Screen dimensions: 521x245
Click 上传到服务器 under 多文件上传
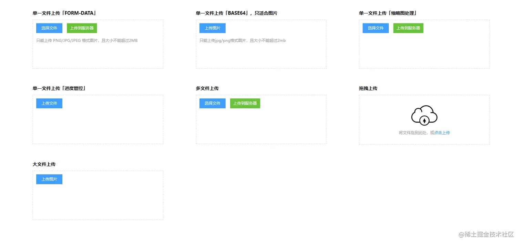point(245,103)
